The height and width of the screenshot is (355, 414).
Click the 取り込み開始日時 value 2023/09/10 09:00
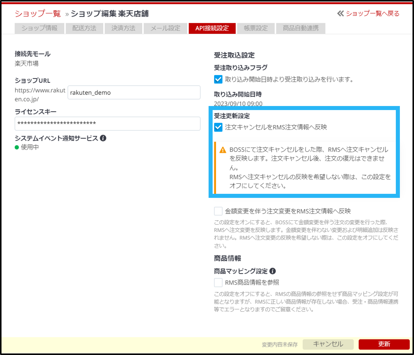point(238,104)
